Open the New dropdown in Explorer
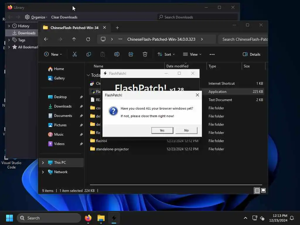 click(53, 54)
